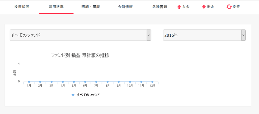Expand the fund selector arrow

[x=149, y=35]
